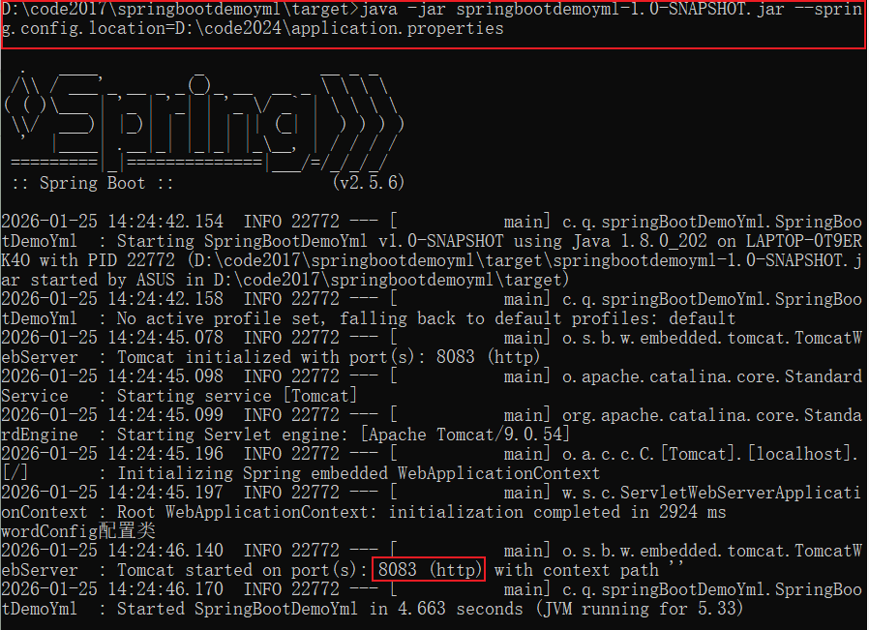Click "(JVM running for 5.33)" text

[639, 609]
